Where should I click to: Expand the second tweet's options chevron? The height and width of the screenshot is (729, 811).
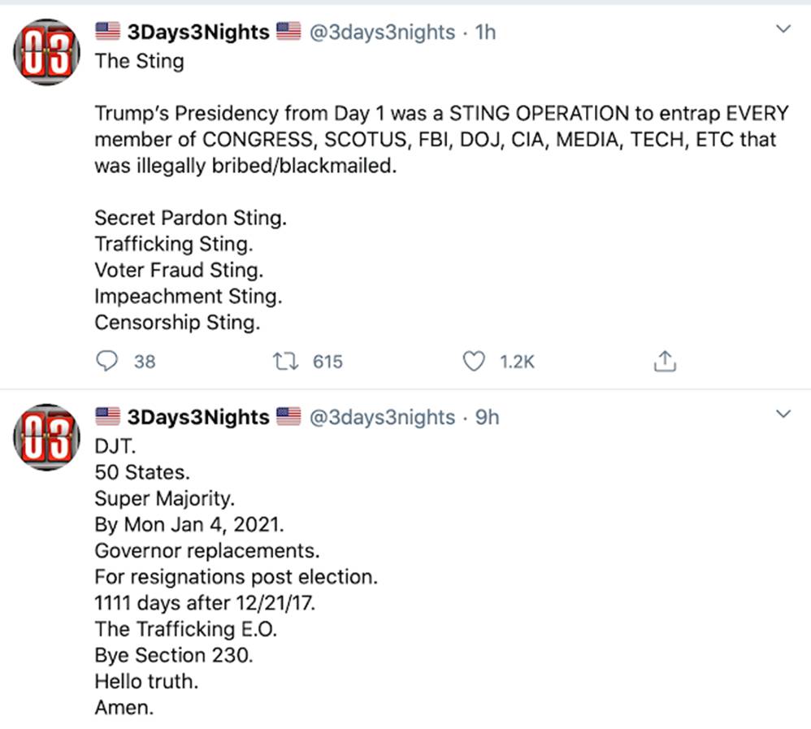click(x=783, y=414)
